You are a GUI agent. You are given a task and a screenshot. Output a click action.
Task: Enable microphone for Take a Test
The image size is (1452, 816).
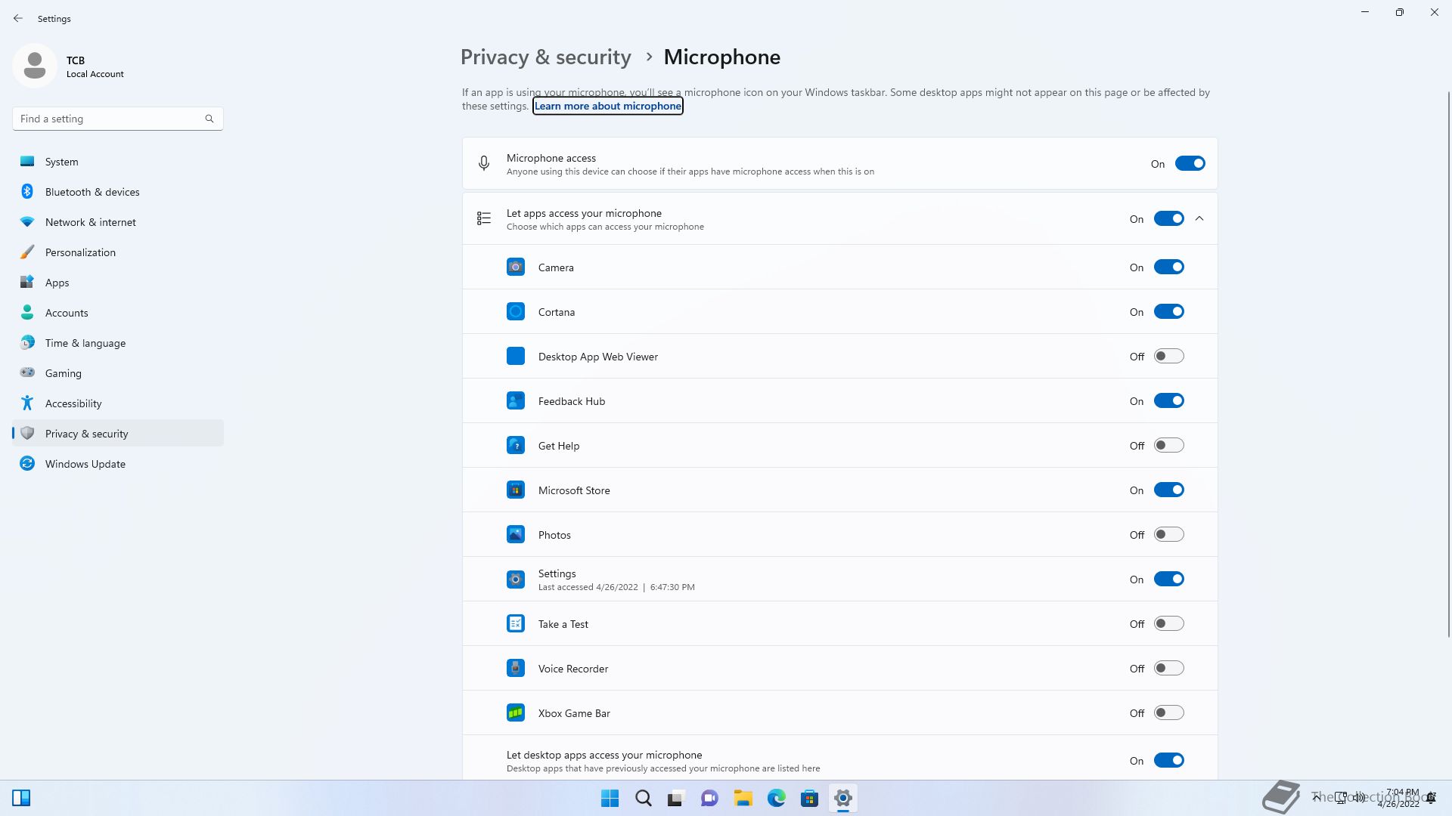[1168, 624]
